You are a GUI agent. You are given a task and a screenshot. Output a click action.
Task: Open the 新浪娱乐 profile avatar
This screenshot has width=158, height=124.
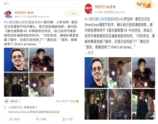tap(8, 14)
